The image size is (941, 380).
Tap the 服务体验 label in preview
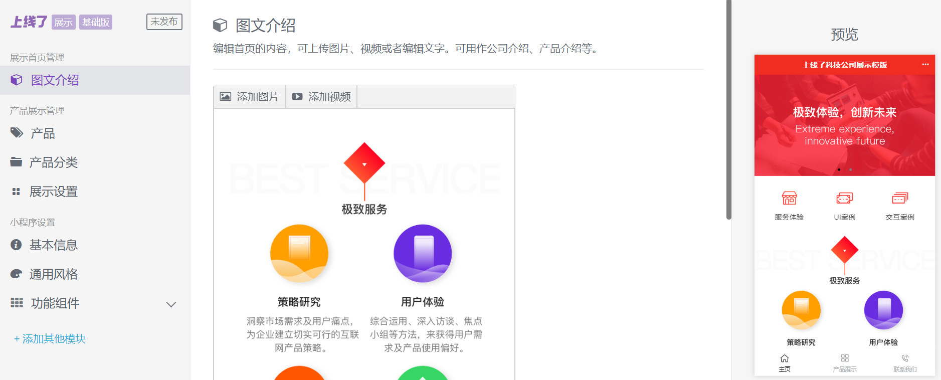coord(789,217)
